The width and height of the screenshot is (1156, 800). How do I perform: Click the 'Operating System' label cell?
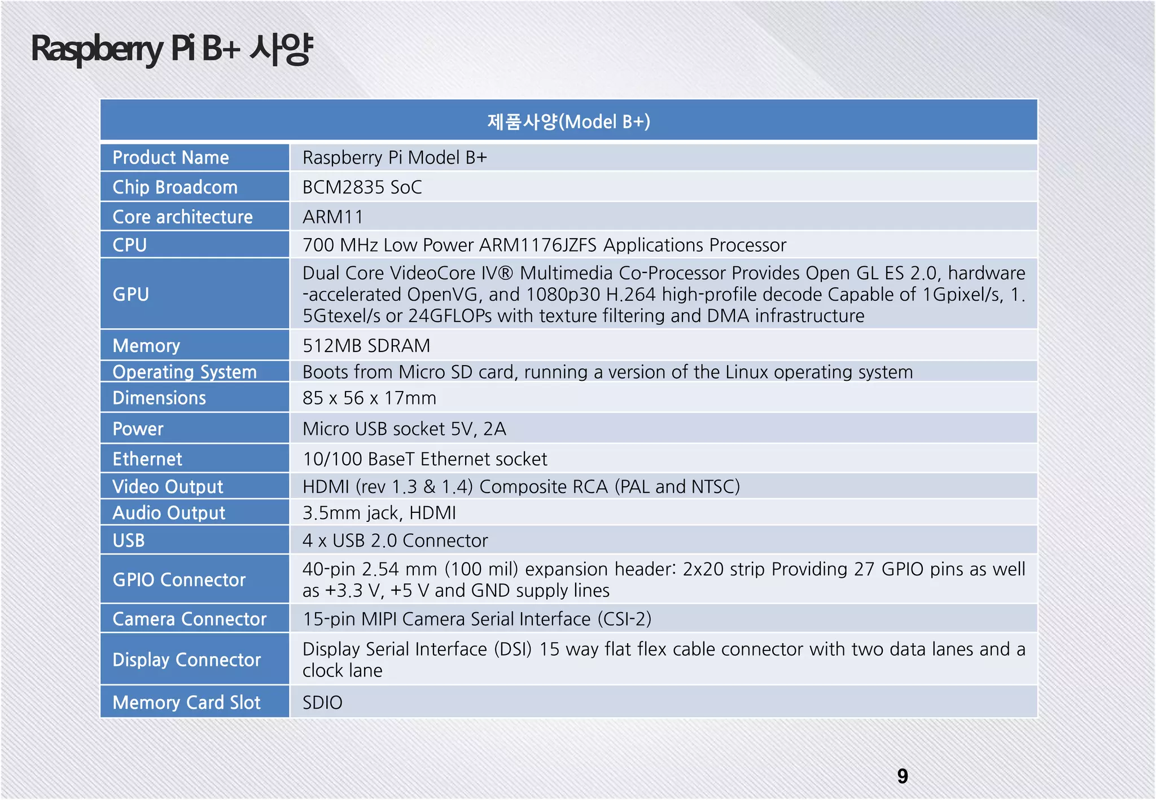tap(195, 371)
